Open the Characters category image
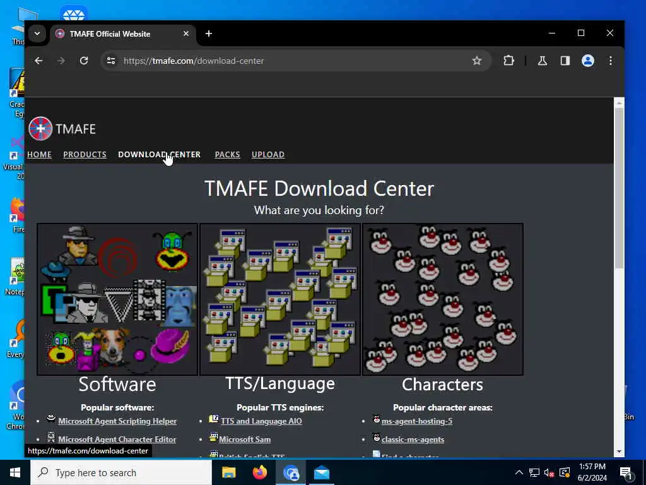This screenshot has height=485, width=646. tap(443, 299)
